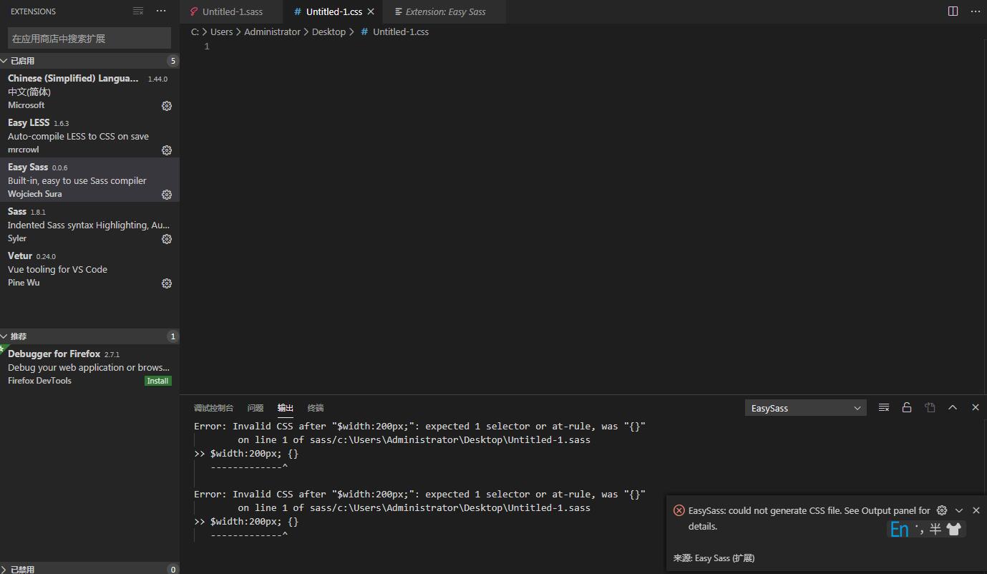The image size is (987, 574).
Task: Select the Vetur extension entry
Action: pyautogui.click(x=89, y=269)
